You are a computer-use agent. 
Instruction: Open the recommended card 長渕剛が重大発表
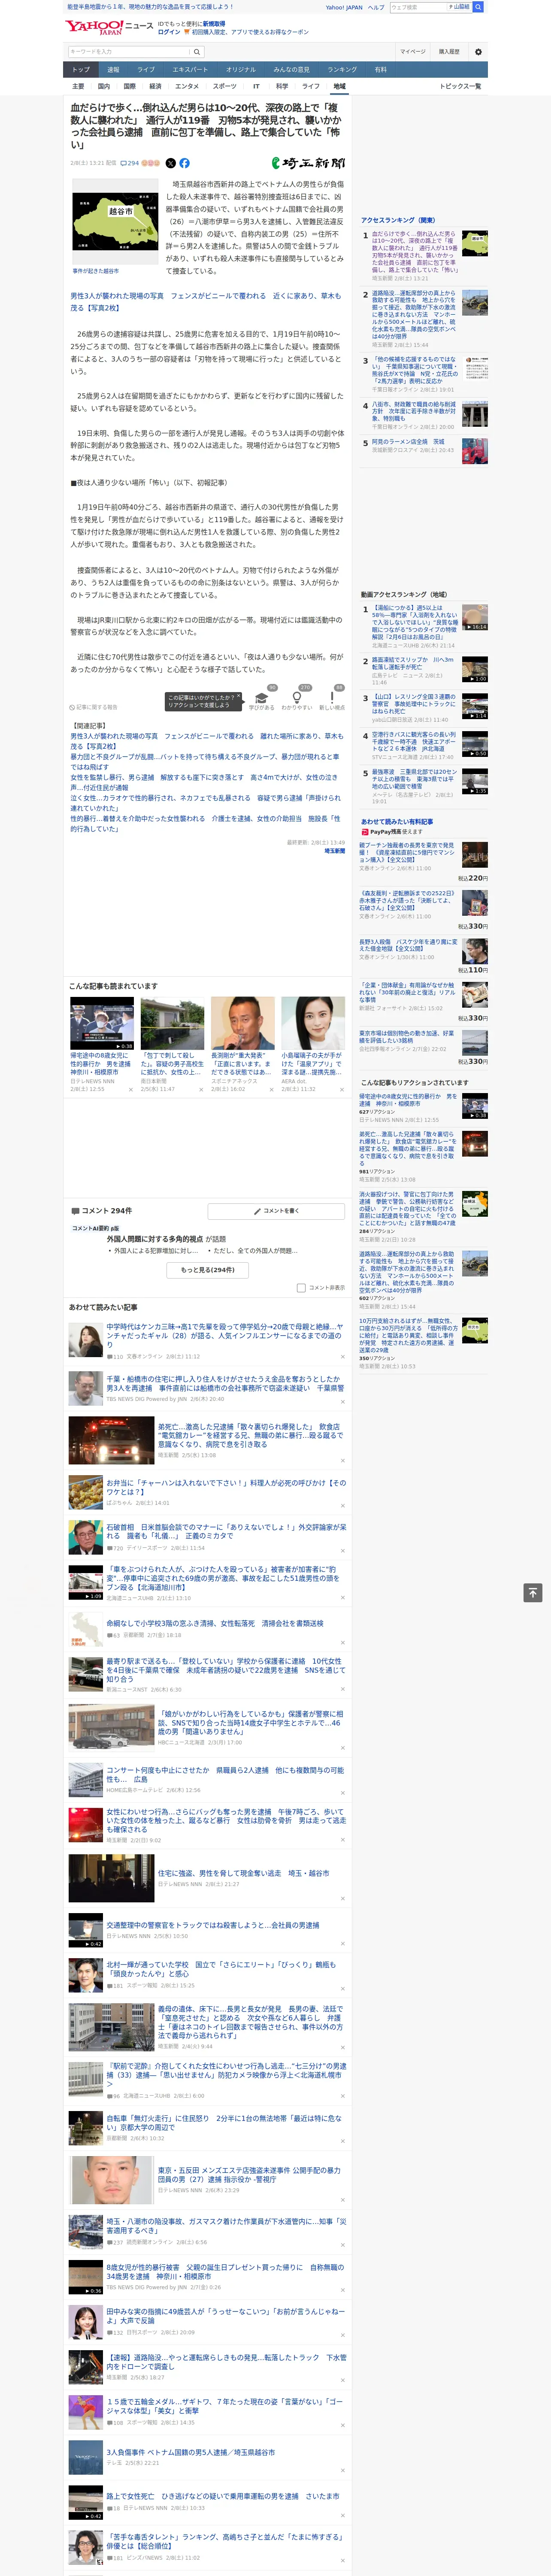click(242, 1045)
